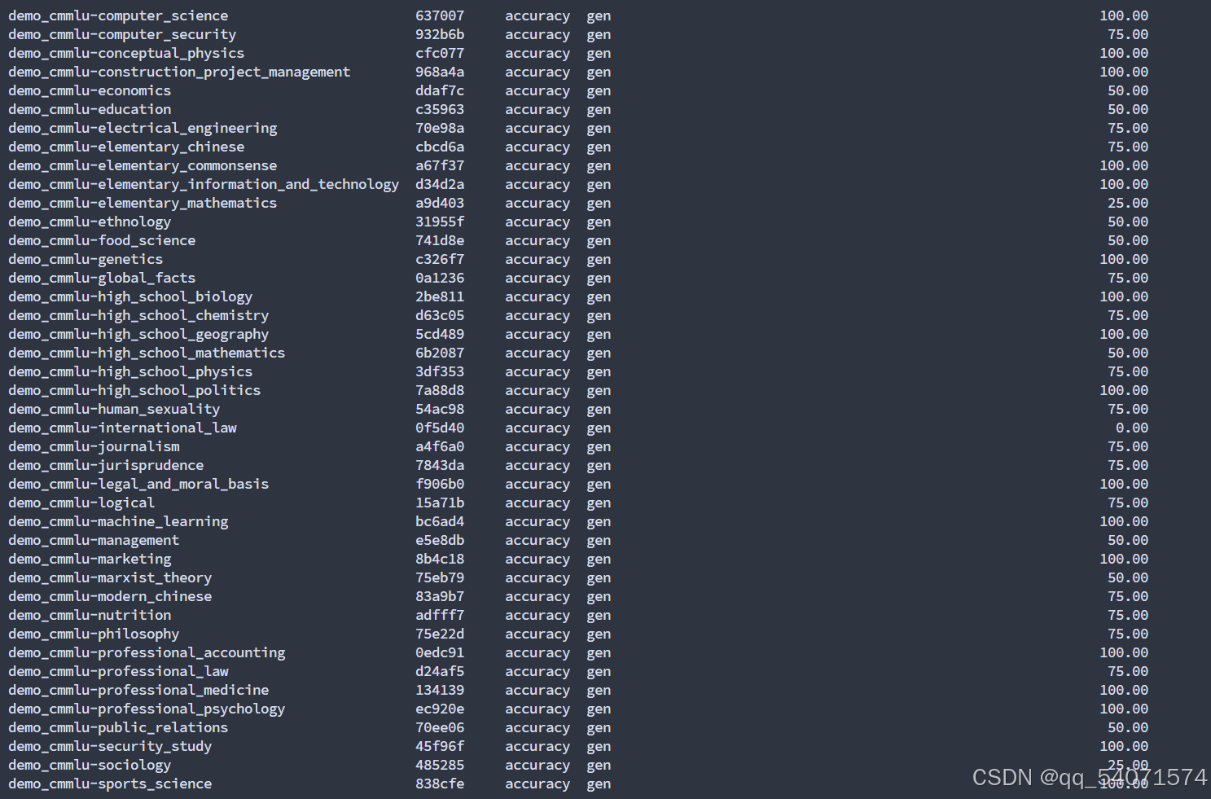Screen dimensions: 1211x799
Task: Select the demo_cmmlu-sports_science row label
Action: point(109,784)
